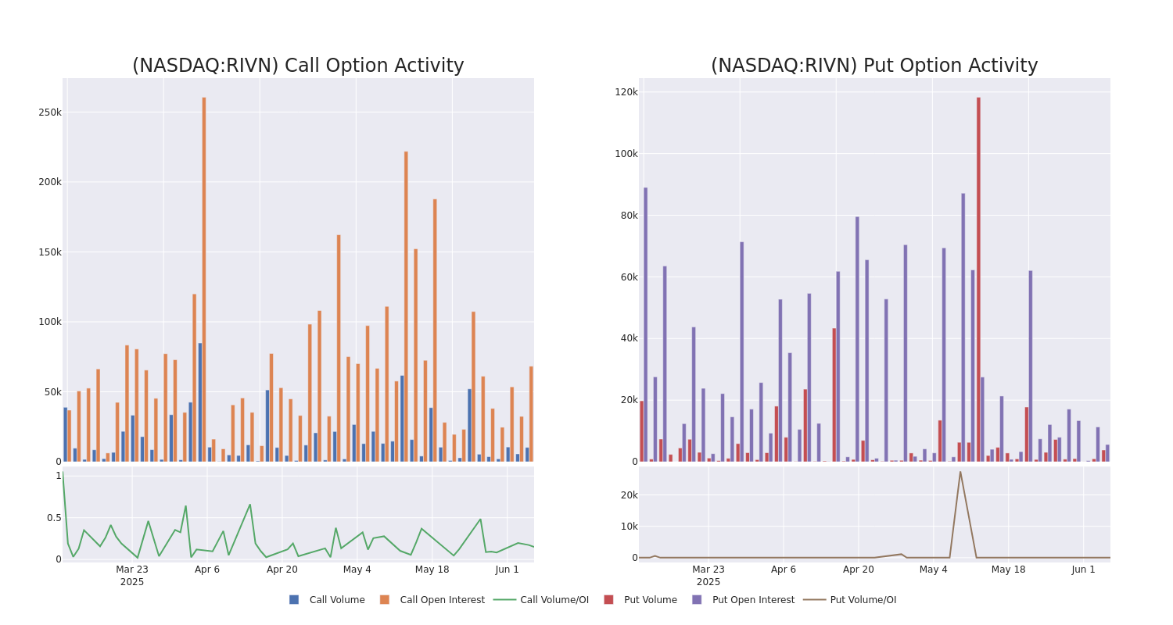Click the tallest call open interest bar
The width and height of the screenshot is (1173, 625).
pyautogui.click(x=204, y=279)
